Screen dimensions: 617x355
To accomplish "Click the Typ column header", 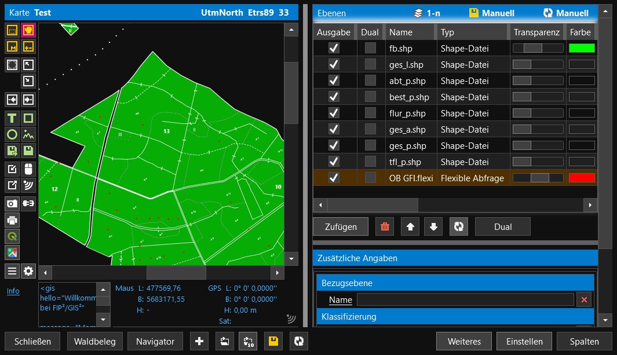I will [x=447, y=32].
